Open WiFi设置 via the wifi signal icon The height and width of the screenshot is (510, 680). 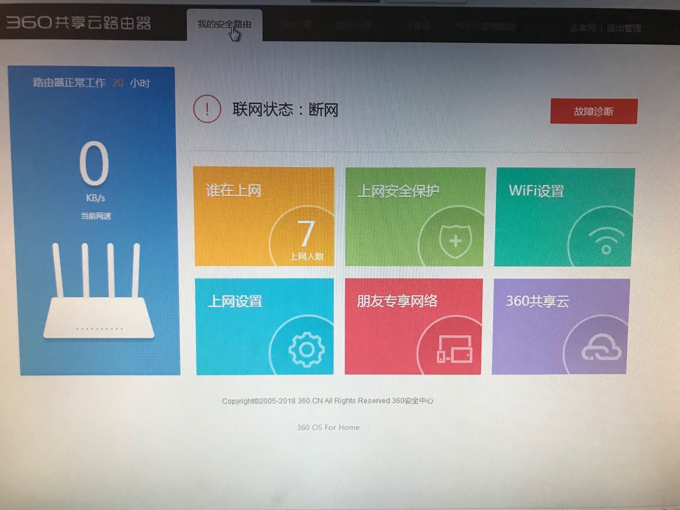point(606,241)
